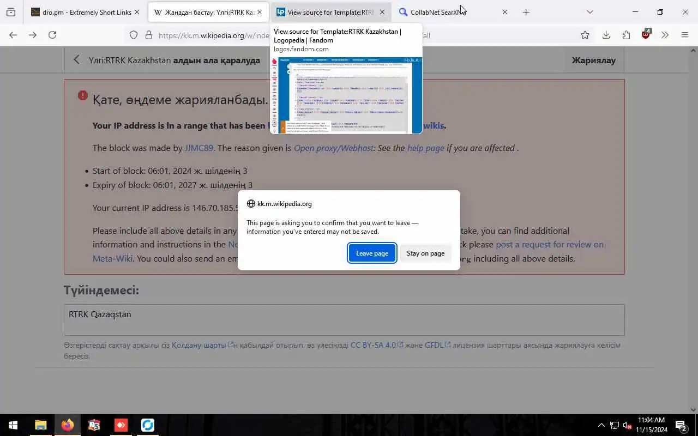Show more tools overflow chevrons
Viewport: 698px width, 436px height.
[x=665, y=35]
